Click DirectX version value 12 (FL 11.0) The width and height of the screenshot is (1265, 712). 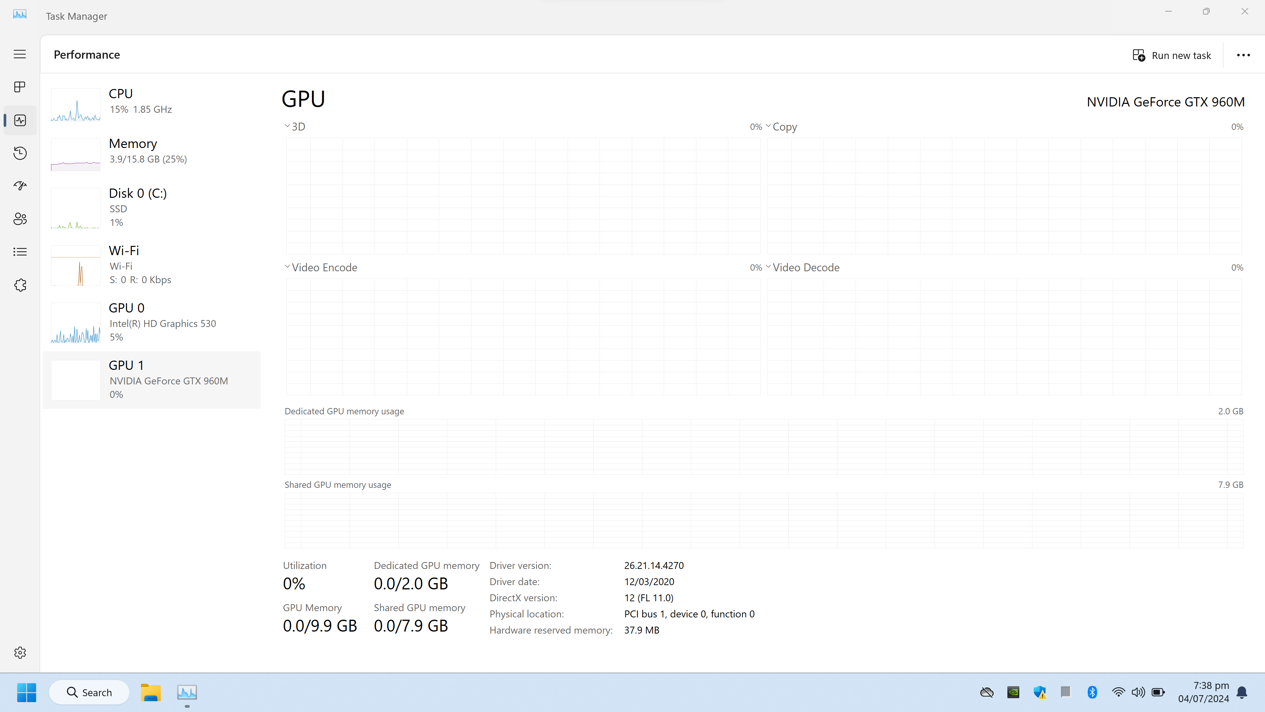[648, 598]
